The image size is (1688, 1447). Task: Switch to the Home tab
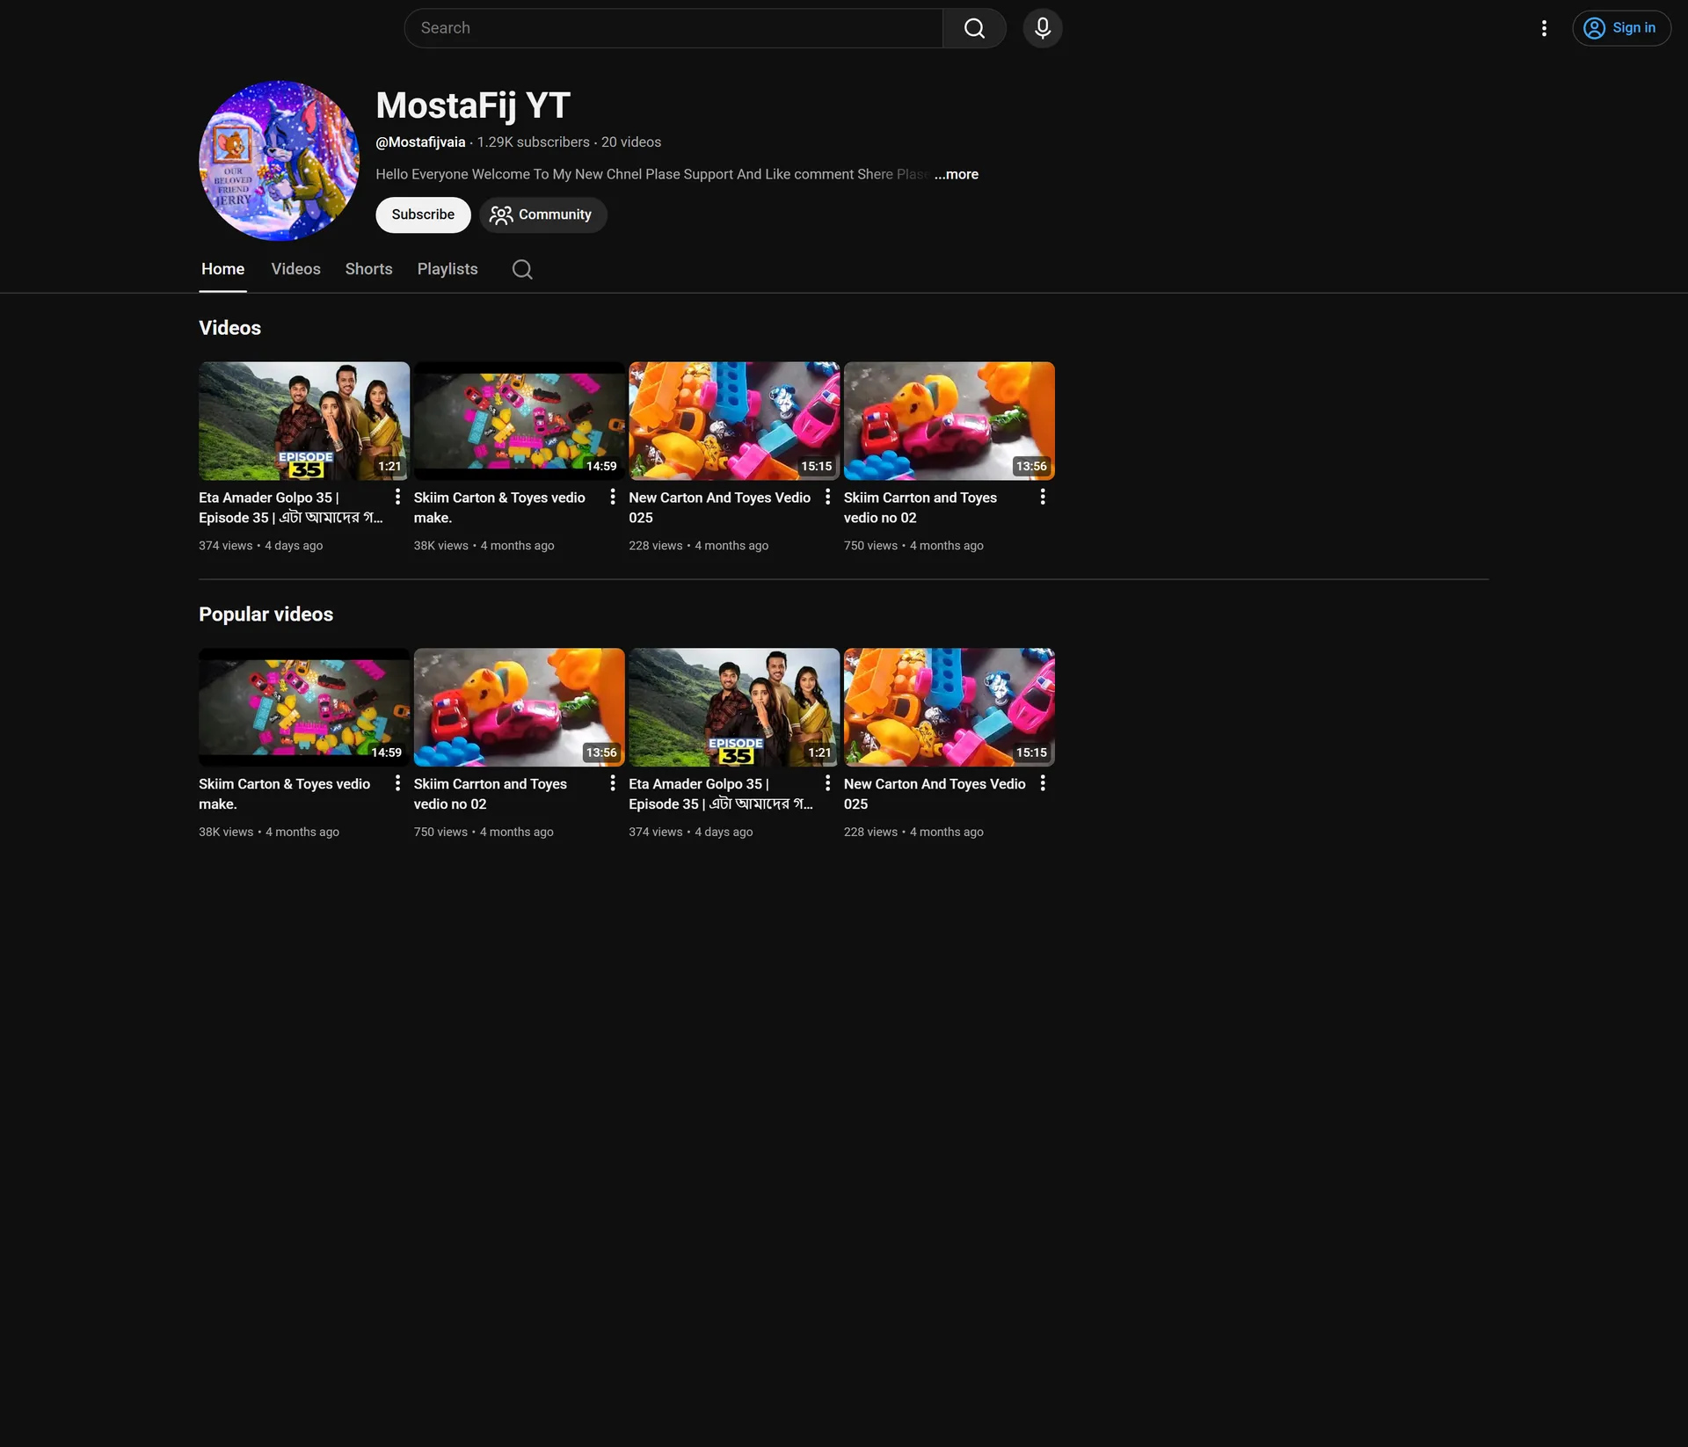(223, 269)
